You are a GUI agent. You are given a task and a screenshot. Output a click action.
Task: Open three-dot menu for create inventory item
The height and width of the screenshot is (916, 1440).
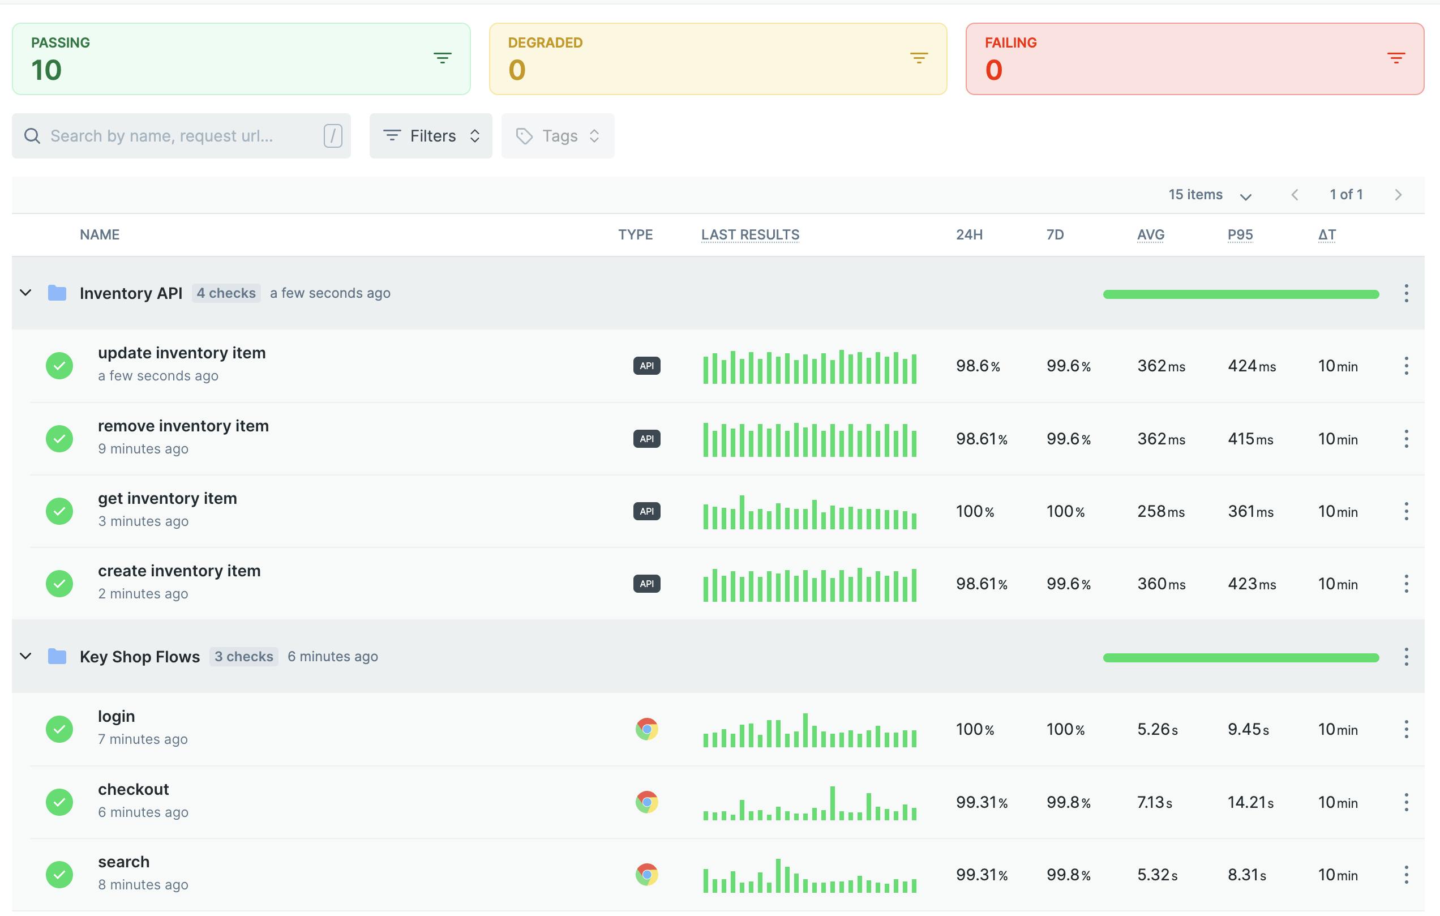tap(1406, 584)
